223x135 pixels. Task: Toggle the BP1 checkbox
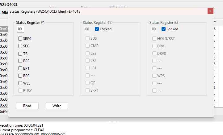[x=20, y=68]
